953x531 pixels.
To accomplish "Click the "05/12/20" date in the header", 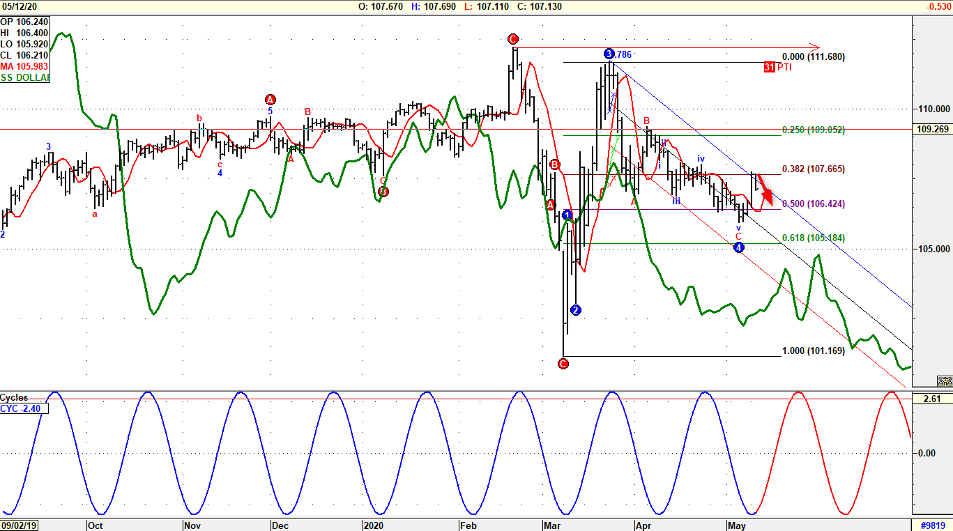I will pos(20,6).
